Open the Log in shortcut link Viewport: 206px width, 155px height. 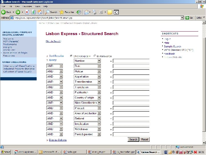tap(167, 39)
